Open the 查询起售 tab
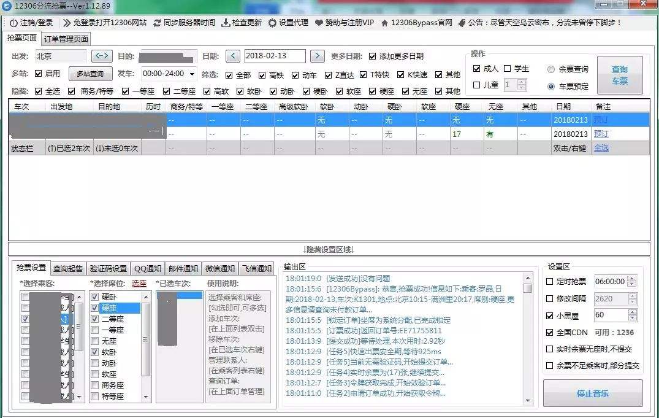This screenshot has width=659, height=418. coord(68,269)
